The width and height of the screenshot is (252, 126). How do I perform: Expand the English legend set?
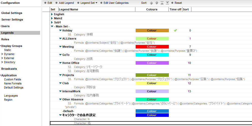[52, 14]
